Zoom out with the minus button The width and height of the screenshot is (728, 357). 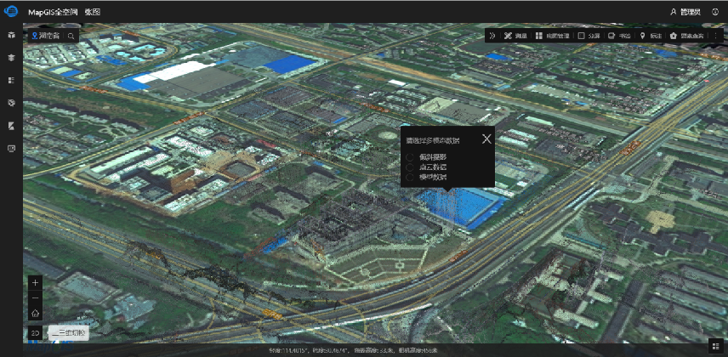pyautogui.click(x=35, y=297)
